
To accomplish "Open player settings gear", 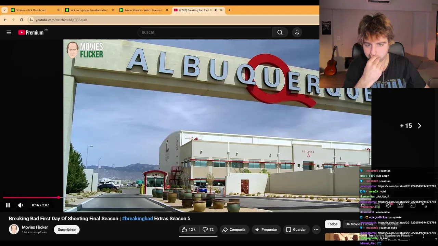I will pyautogui.click(x=388, y=205).
